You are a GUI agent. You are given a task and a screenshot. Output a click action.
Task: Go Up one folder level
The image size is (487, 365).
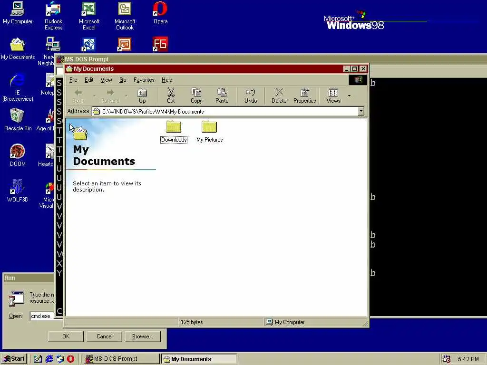(142, 96)
